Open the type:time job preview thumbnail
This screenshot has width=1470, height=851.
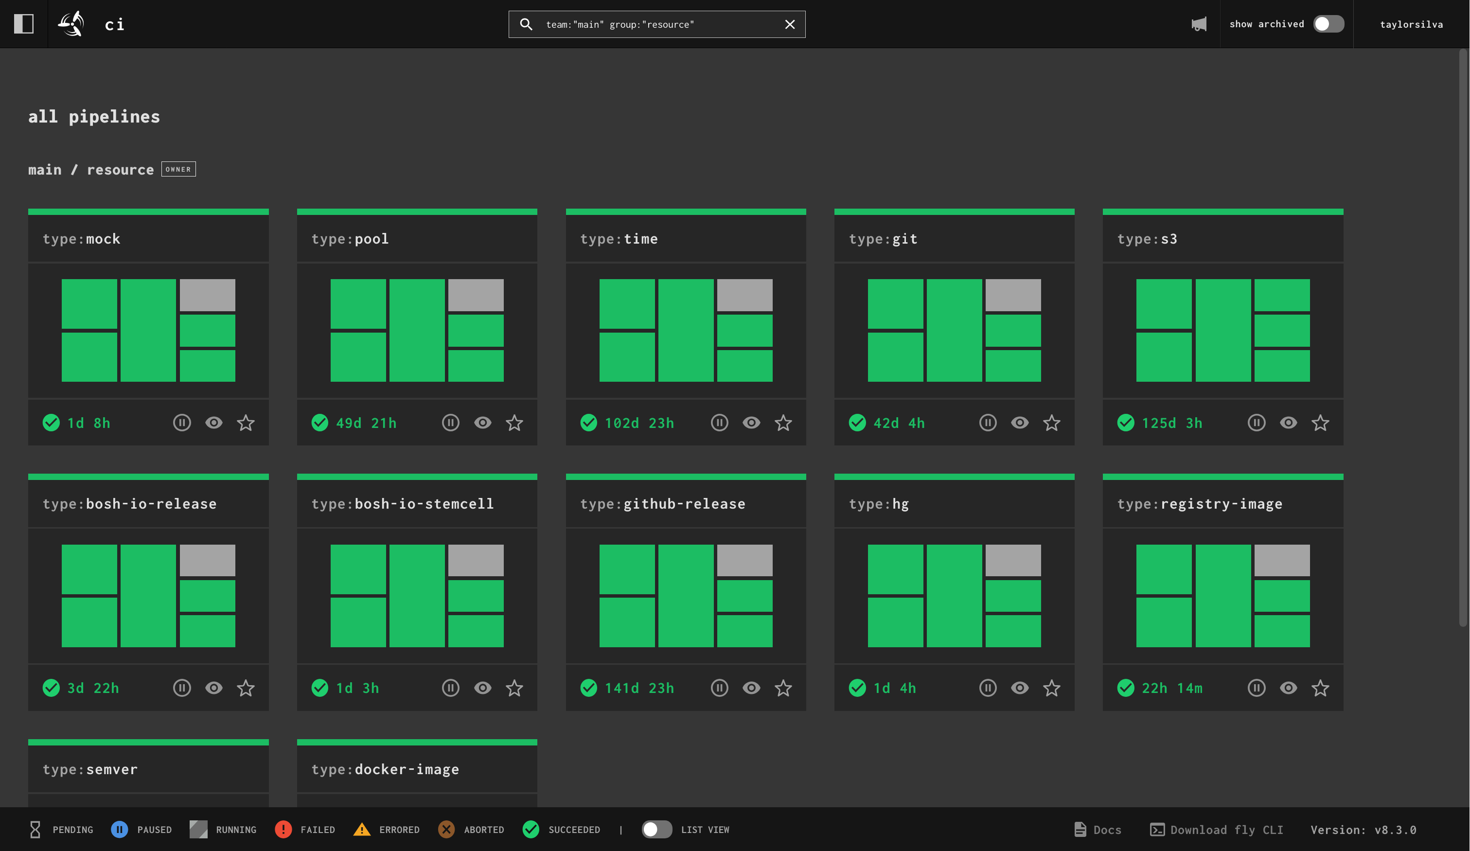(686, 330)
